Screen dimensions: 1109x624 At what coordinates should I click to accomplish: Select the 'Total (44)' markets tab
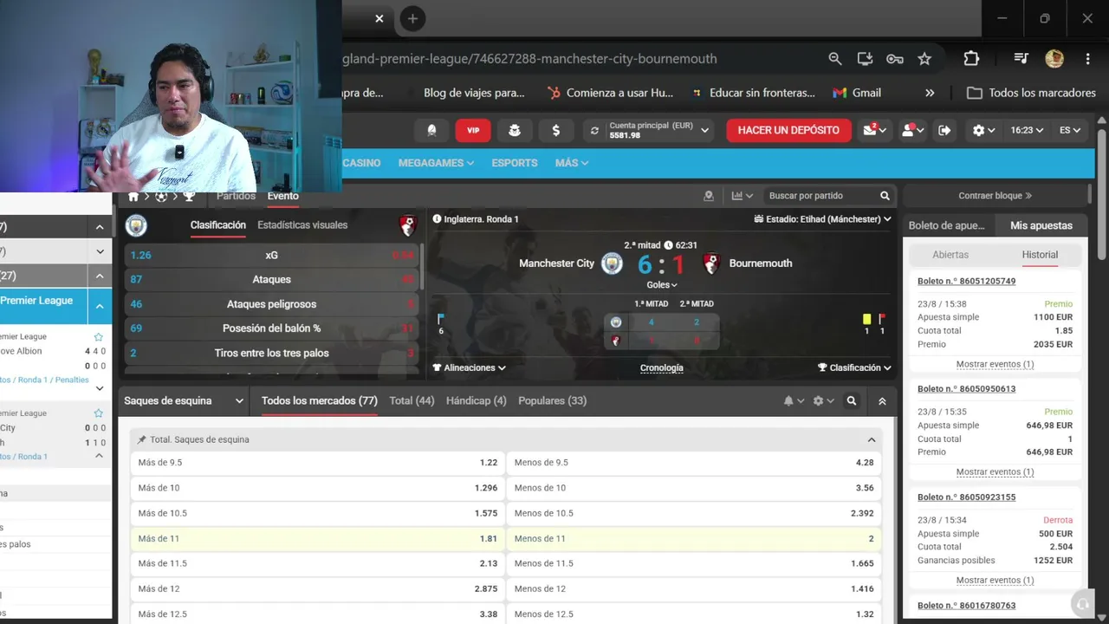[x=412, y=400]
